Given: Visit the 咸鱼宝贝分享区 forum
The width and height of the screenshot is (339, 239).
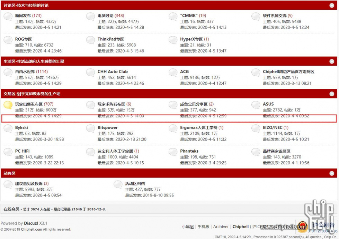Looking at the screenshot, I should coord(194,104).
